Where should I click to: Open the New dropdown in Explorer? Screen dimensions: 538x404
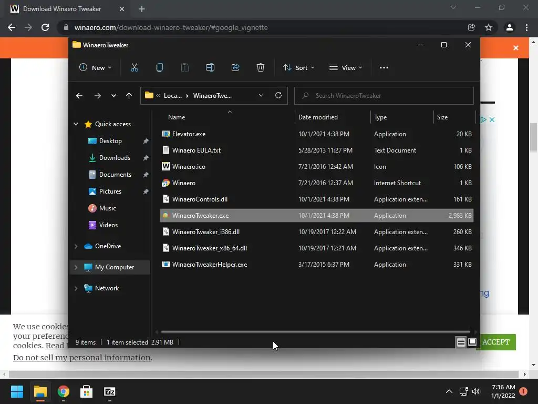click(96, 68)
